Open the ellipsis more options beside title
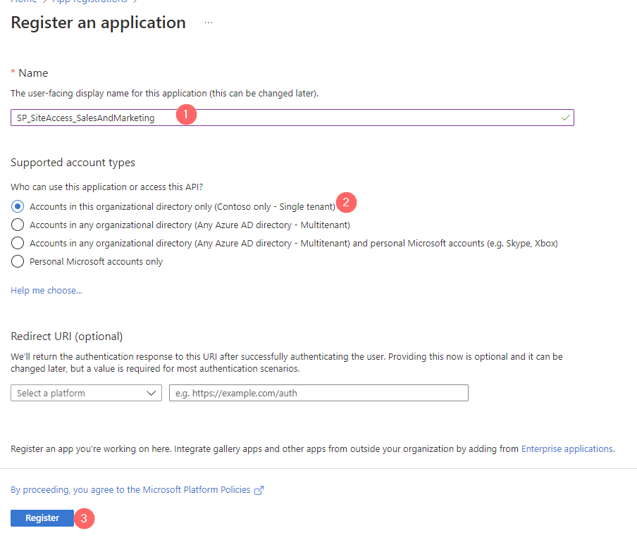Screen dimensions: 637x540 pos(209,23)
